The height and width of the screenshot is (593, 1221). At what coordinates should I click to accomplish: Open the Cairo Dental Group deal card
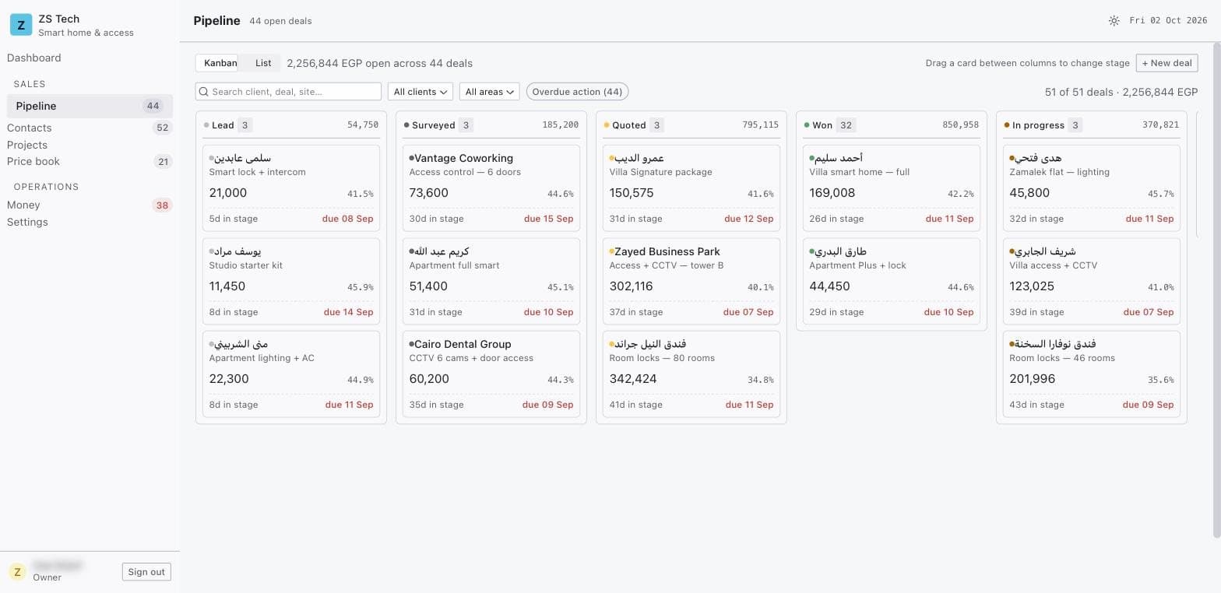(491, 374)
